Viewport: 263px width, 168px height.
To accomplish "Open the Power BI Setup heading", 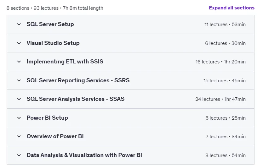I will pos(47,118).
